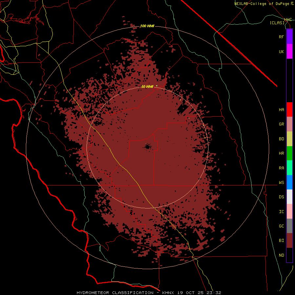Click the GC legend label

click(x=281, y=226)
